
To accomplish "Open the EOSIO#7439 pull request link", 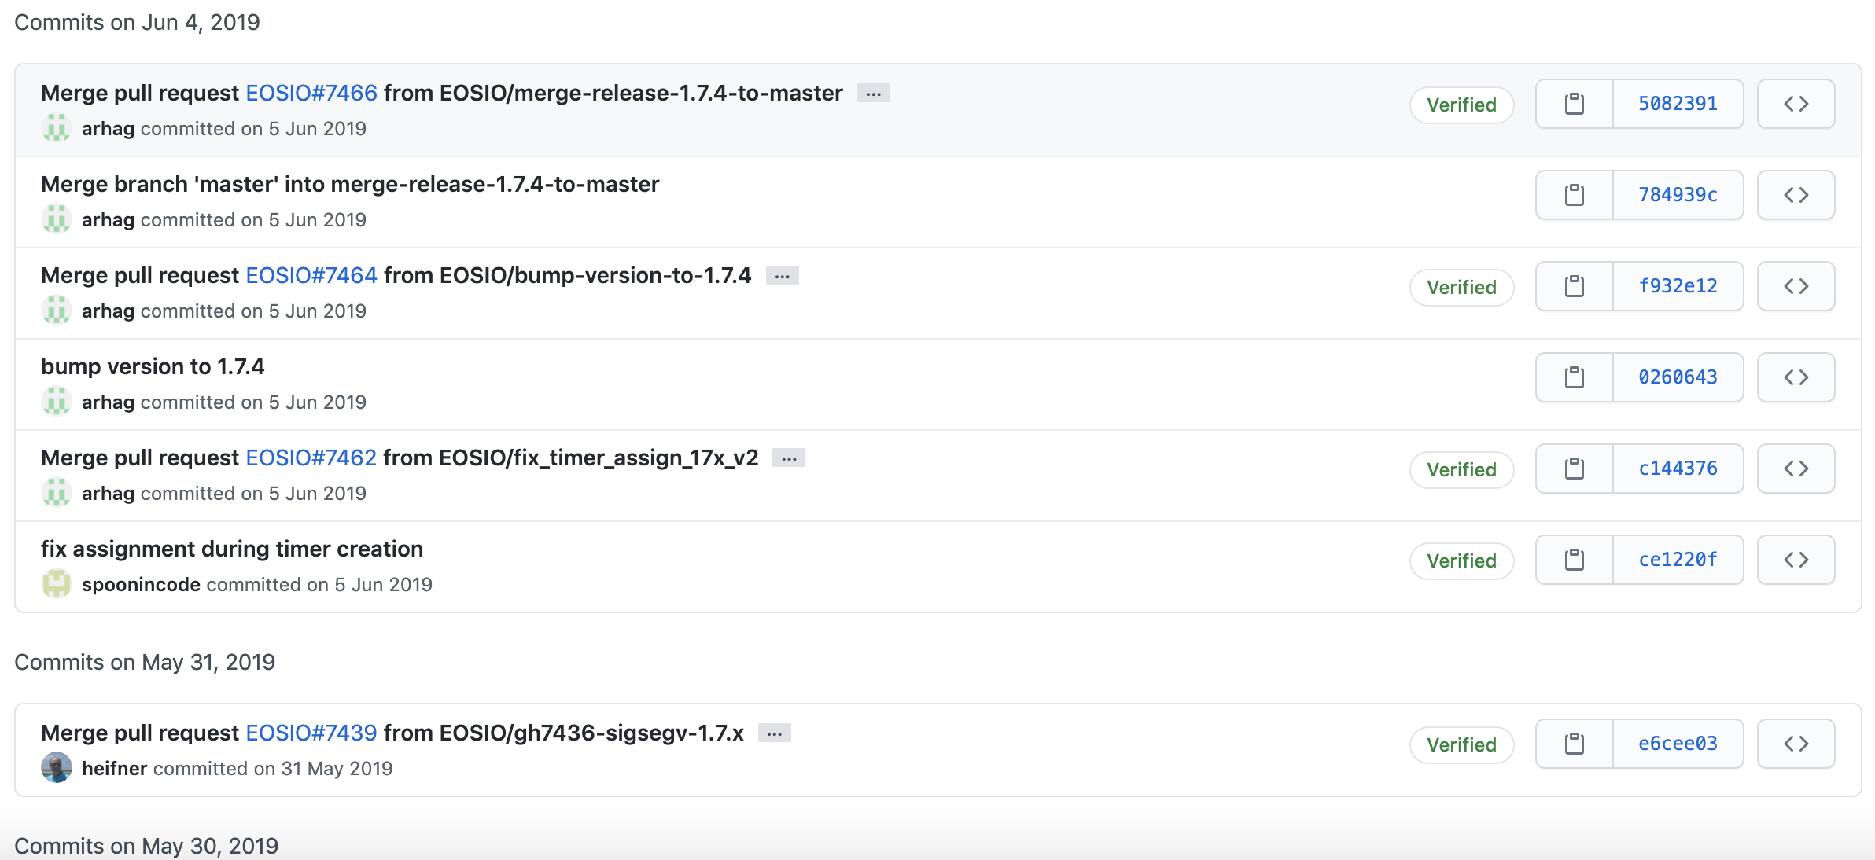I will tap(311, 733).
